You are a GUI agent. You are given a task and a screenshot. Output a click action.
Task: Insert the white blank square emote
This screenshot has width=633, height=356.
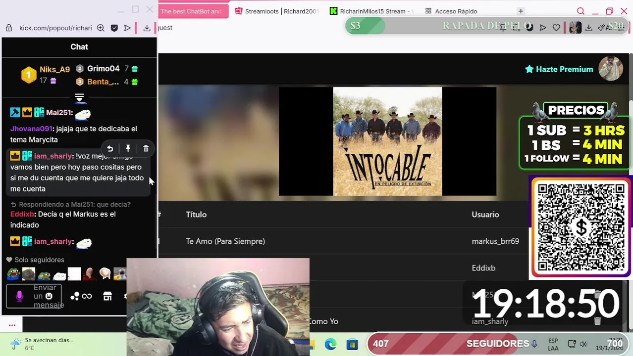click(x=74, y=273)
